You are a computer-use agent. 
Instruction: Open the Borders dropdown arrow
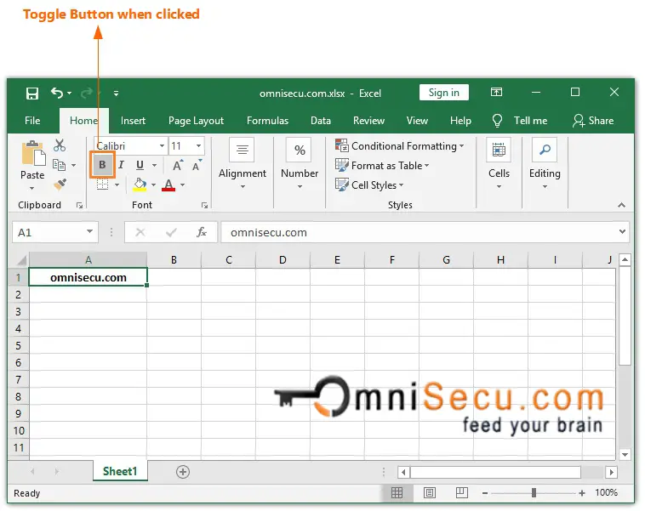click(x=117, y=185)
